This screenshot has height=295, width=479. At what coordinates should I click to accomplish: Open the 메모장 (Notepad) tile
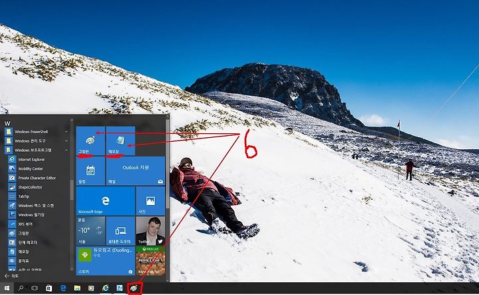tap(120, 141)
